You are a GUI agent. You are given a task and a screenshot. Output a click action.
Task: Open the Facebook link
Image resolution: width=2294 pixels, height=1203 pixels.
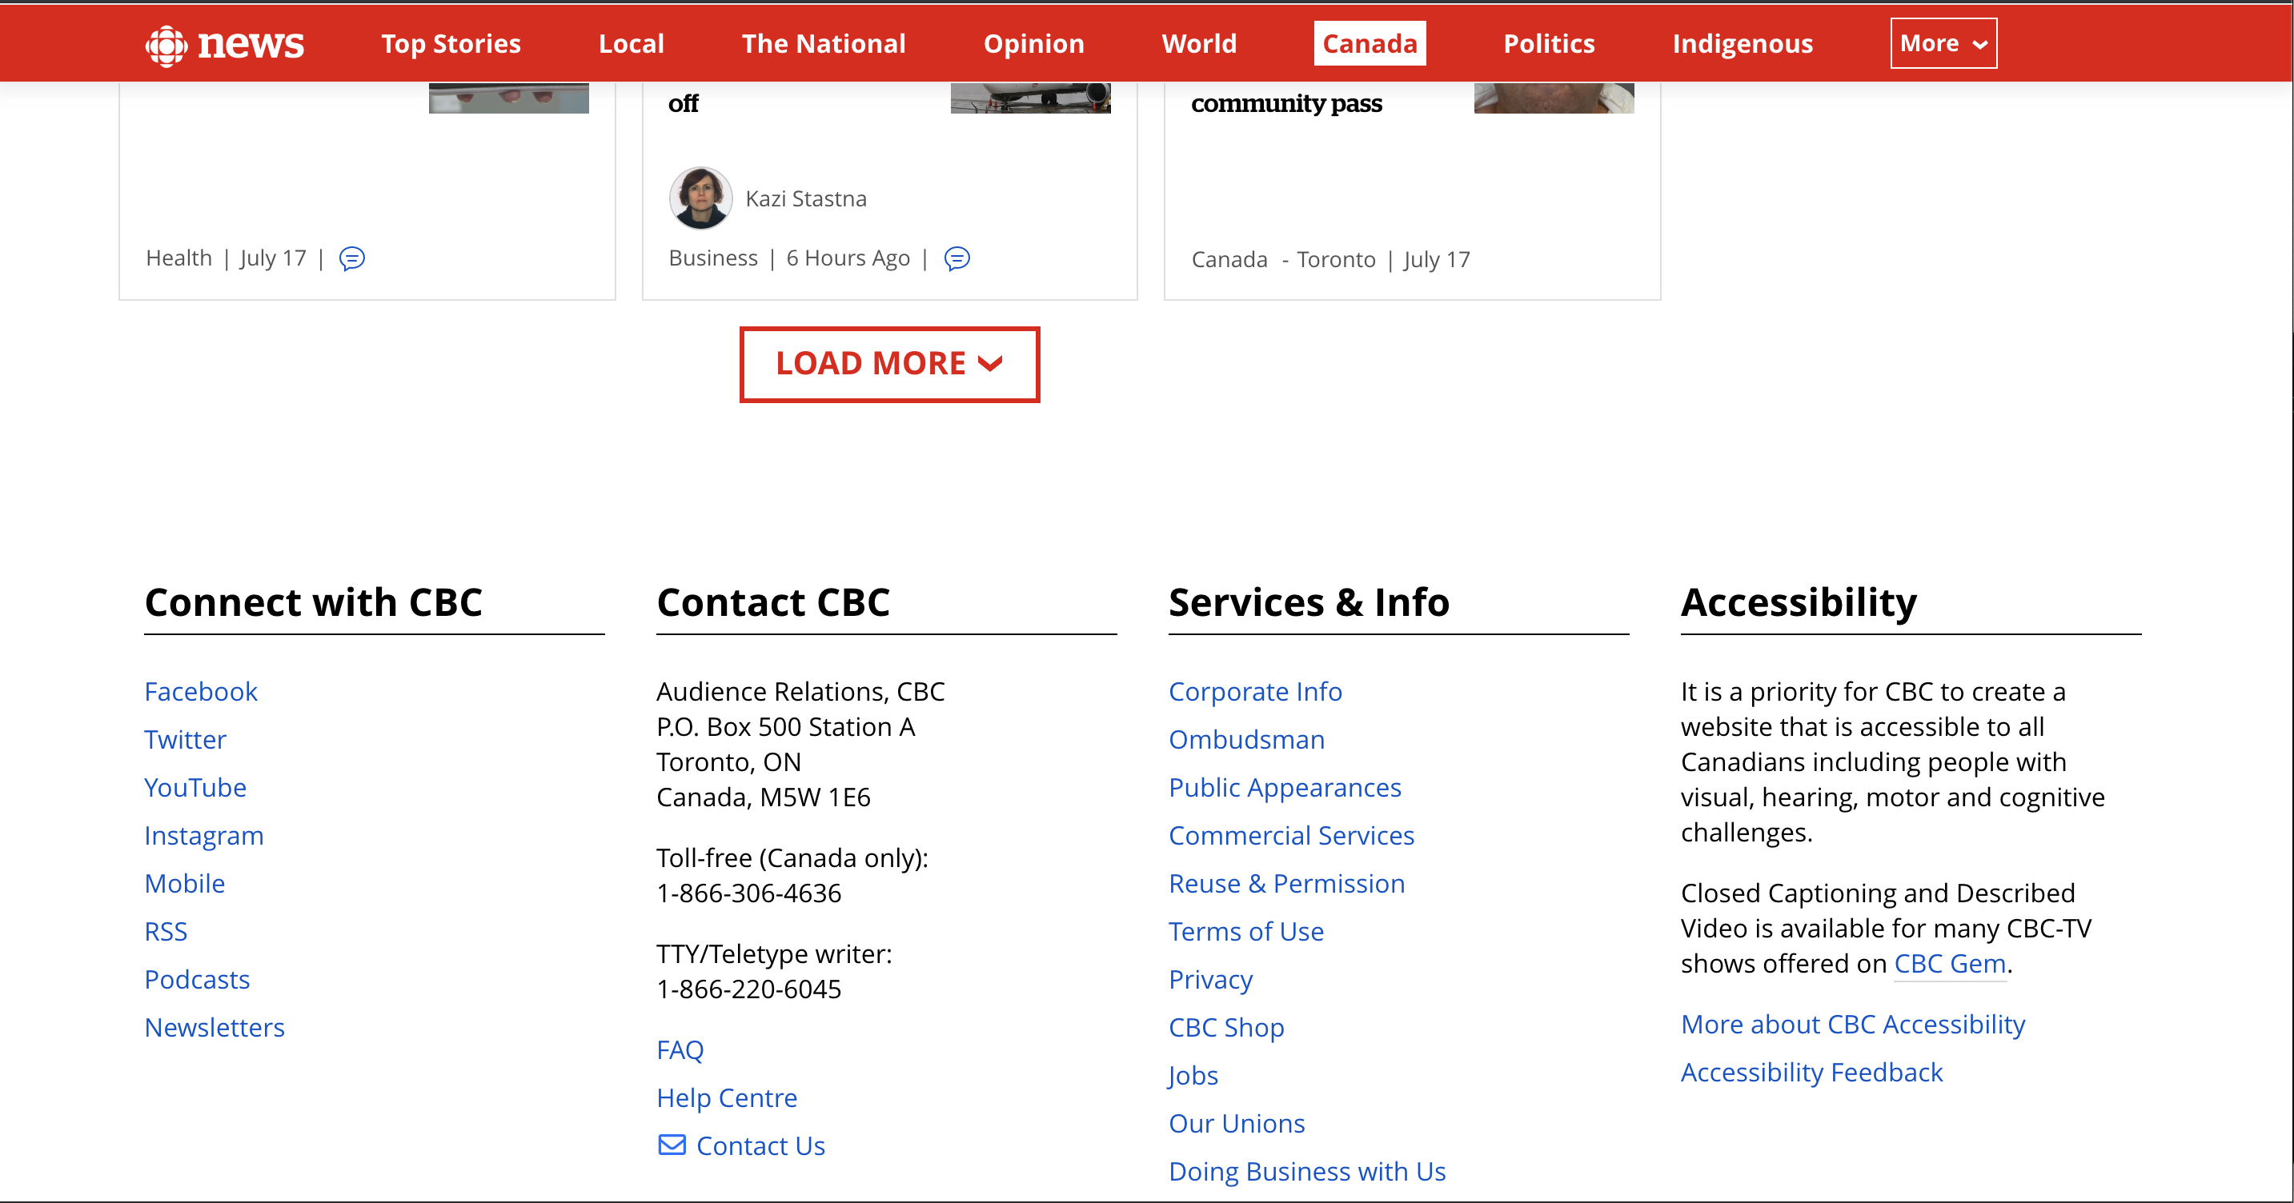click(200, 691)
